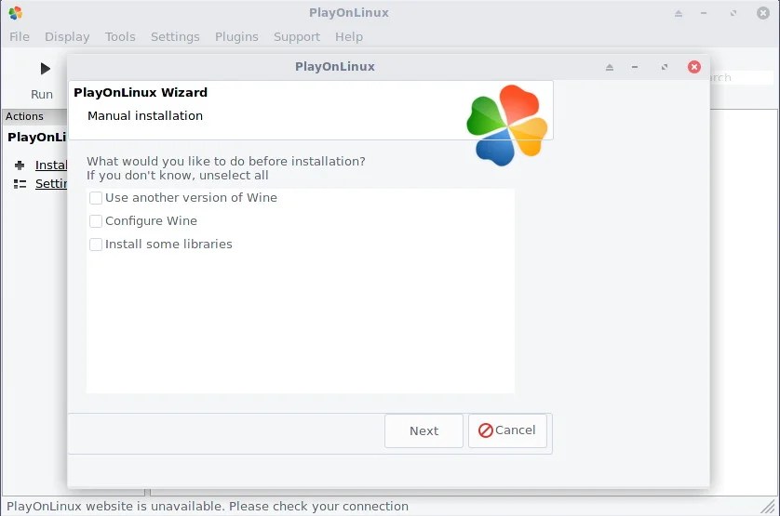Click the status bar connection message

tap(208, 506)
